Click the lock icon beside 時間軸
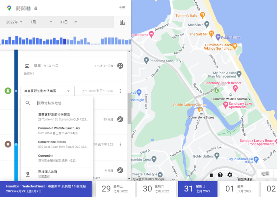 [36, 8]
